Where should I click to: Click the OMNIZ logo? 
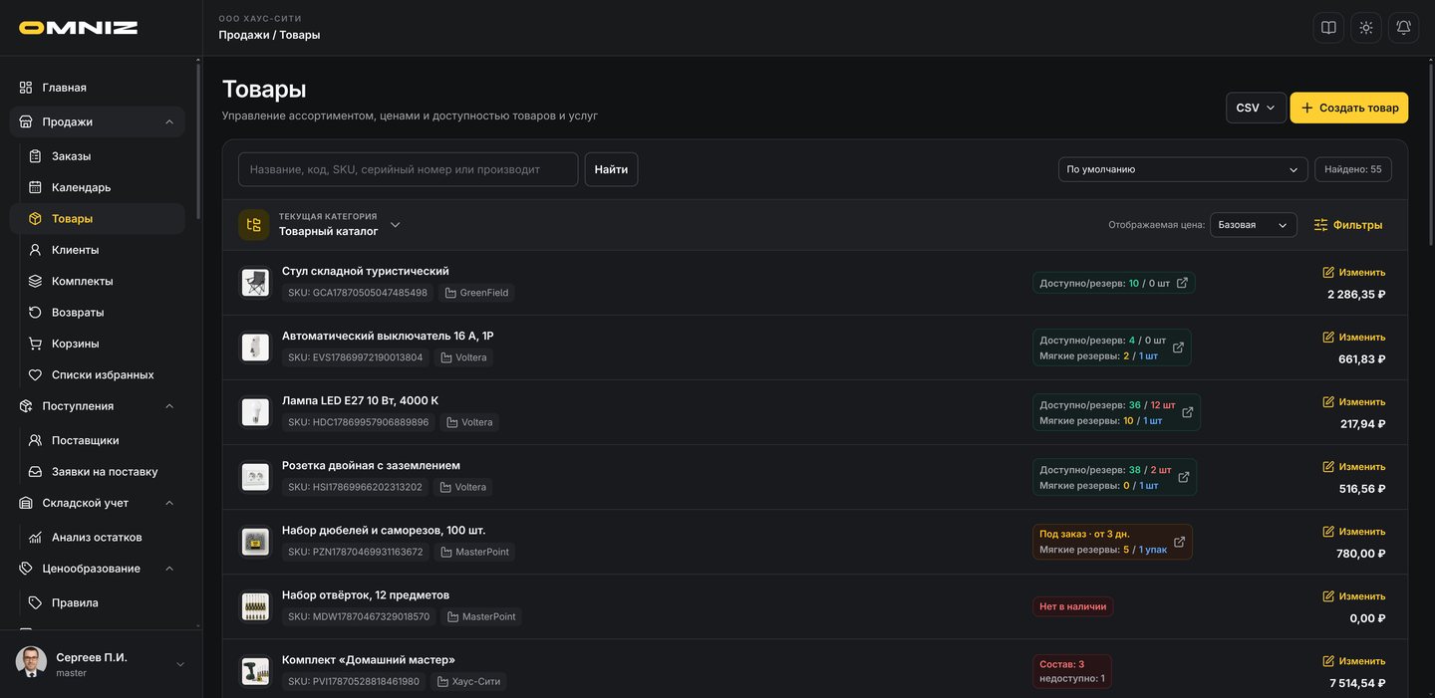pos(79,28)
